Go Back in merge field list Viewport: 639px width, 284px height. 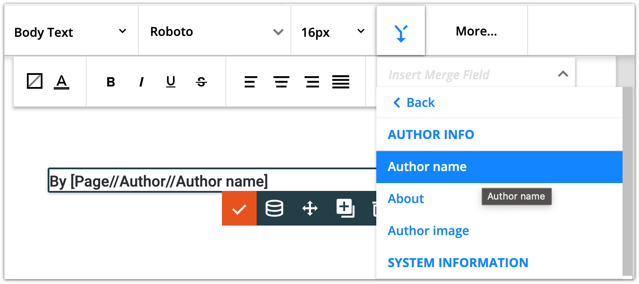[x=414, y=103]
